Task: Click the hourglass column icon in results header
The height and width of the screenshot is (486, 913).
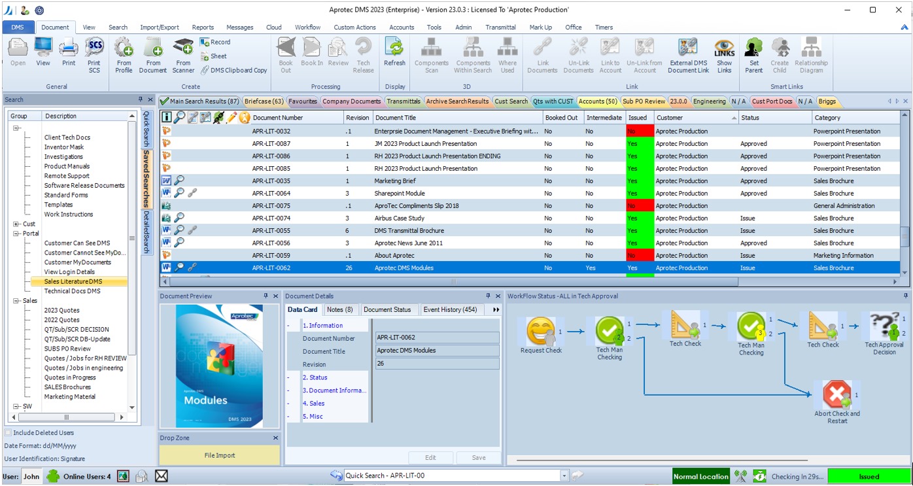Action: (245, 118)
